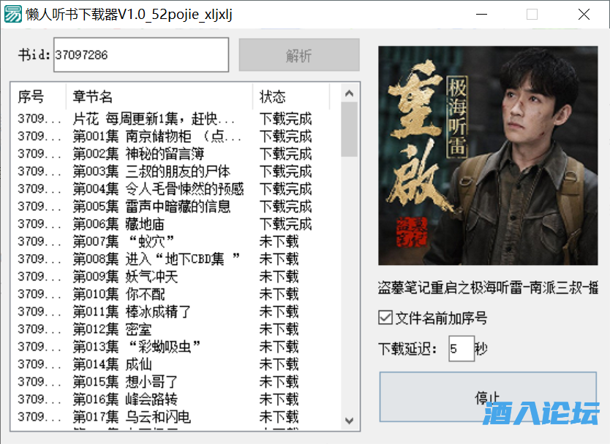Click the 章节名 column header

[159, 96]
